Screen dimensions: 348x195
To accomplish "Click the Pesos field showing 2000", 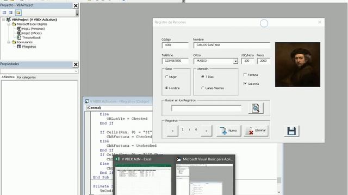I will (263, 61).
